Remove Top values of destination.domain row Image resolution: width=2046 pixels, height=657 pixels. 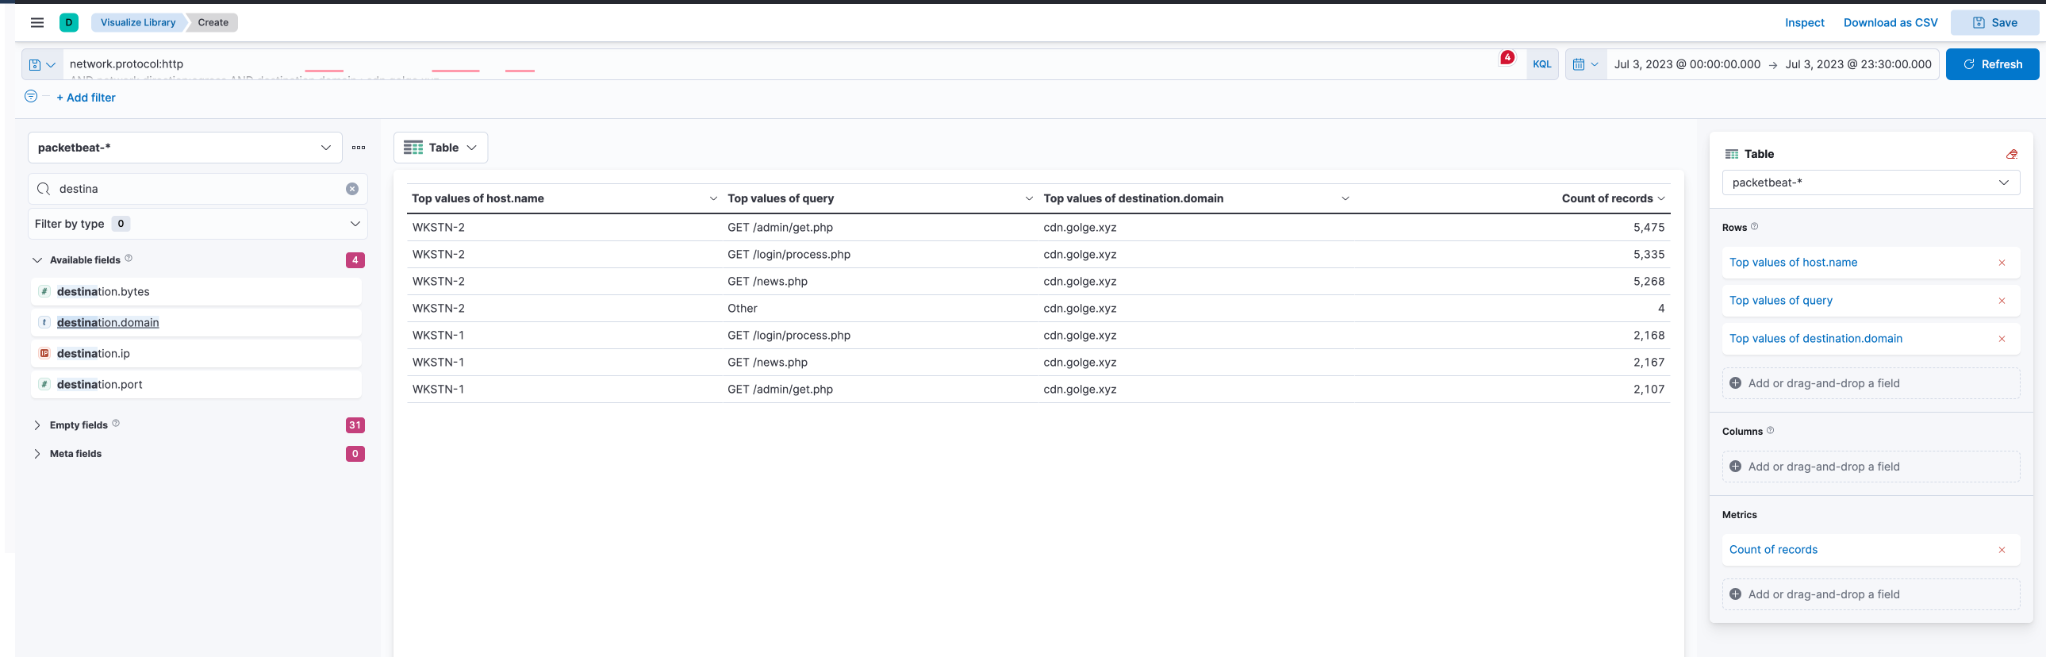2002,340
